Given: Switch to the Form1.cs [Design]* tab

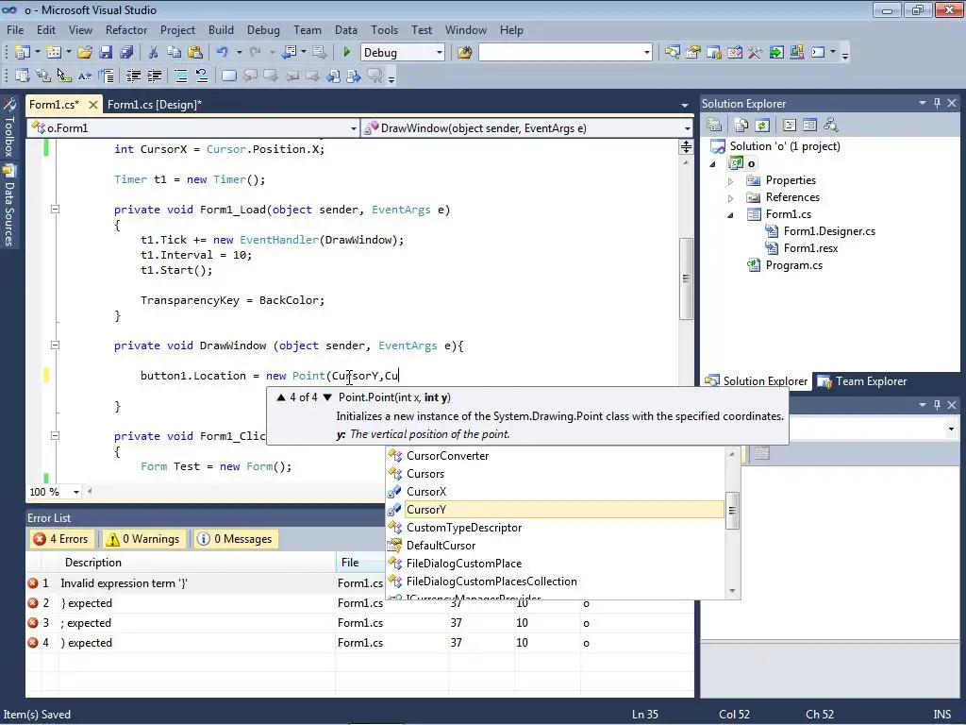Looking at the screenshot, I should [x=155, y=104].
